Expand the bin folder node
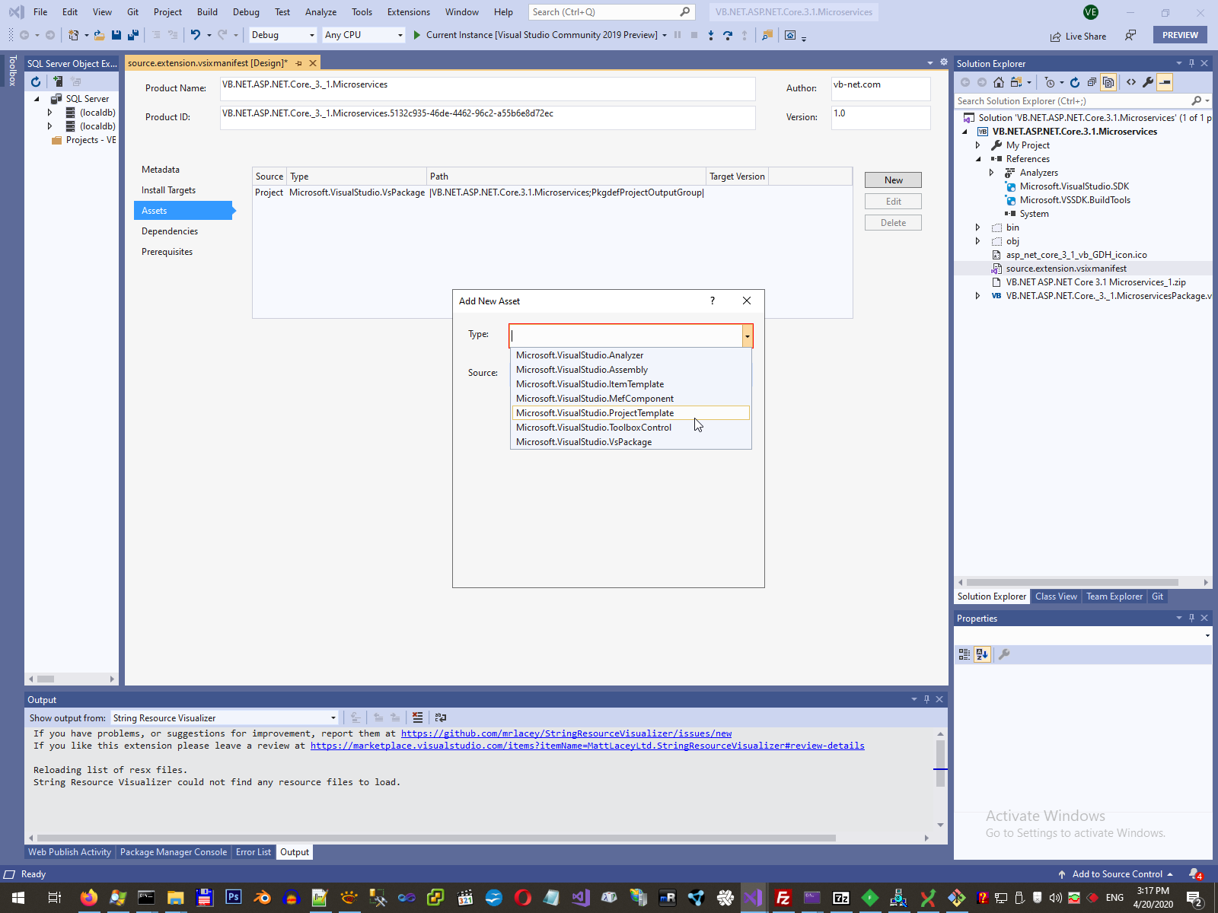Screen dimensions: 1218x913 978,227
